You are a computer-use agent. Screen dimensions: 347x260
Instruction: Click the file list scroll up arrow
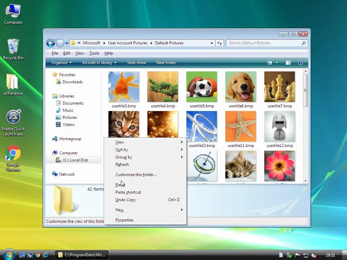point(306,71)
